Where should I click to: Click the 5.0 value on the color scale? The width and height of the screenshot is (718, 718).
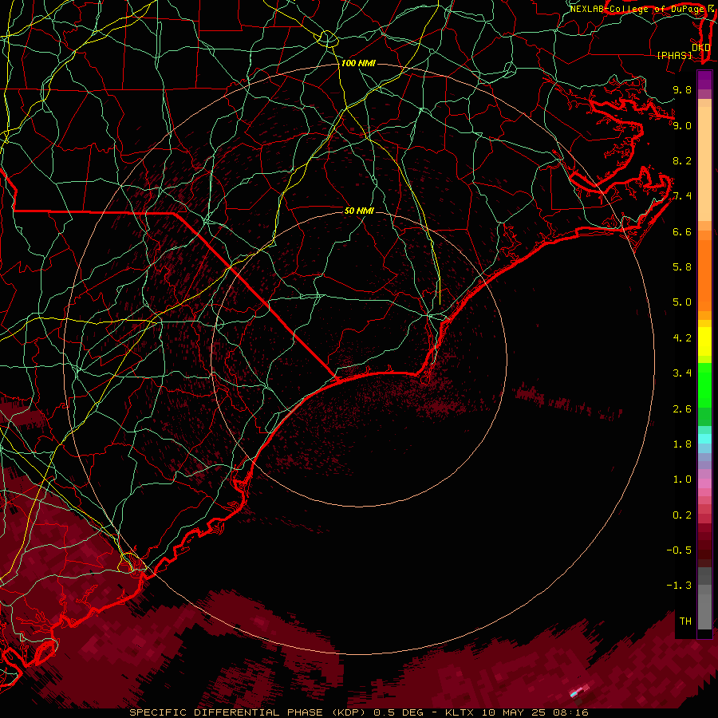[682, 302]
